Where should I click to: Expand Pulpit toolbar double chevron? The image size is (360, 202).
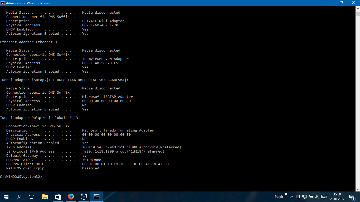click(x=286, y=195)
